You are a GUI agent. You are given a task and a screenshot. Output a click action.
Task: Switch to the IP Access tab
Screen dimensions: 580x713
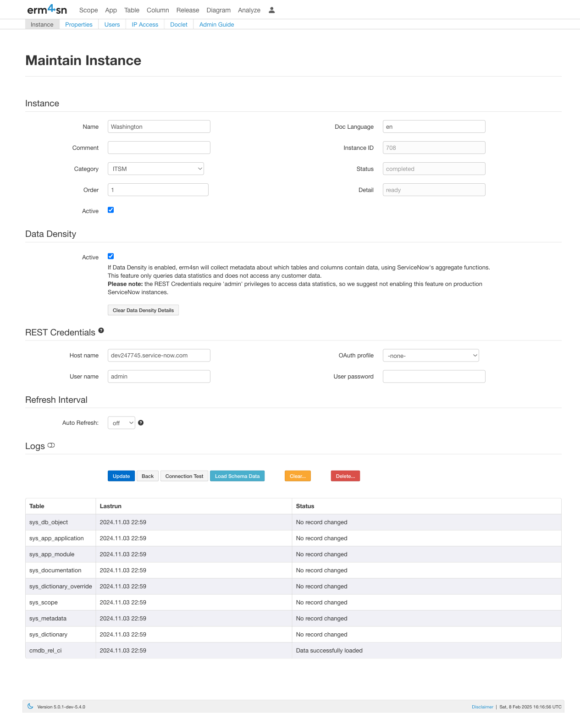coord(145,24)
